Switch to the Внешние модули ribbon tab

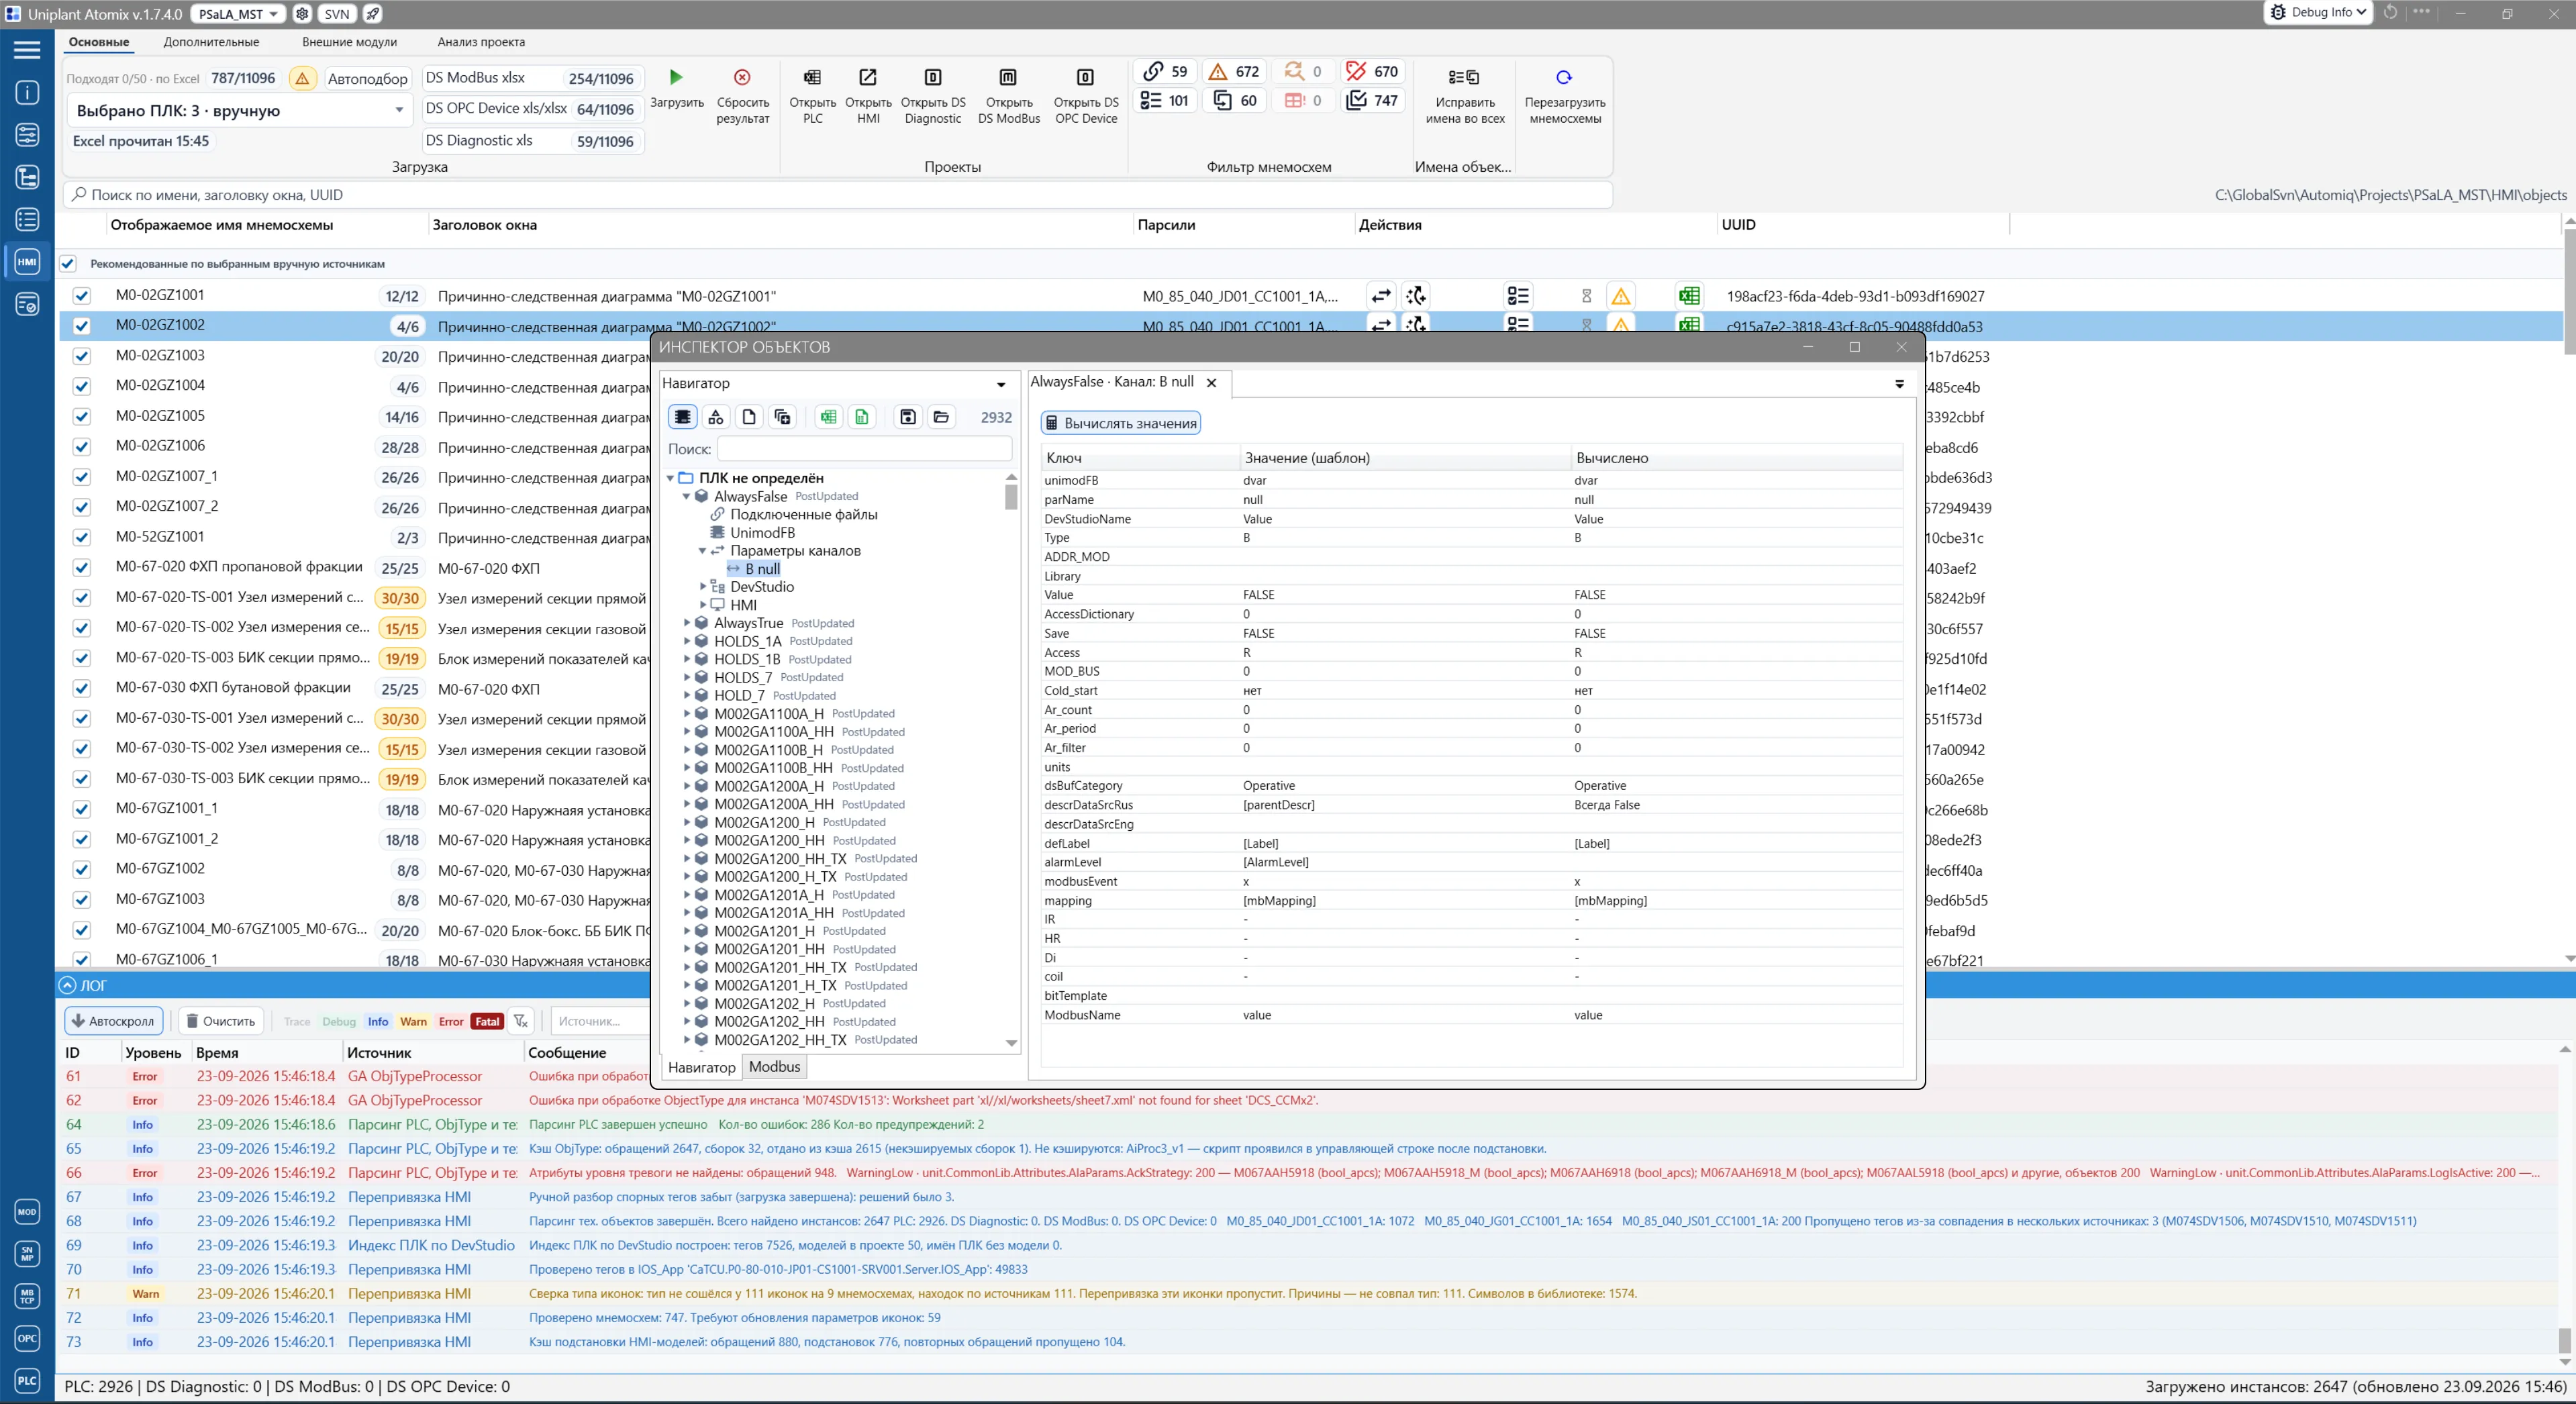point(349,42)
